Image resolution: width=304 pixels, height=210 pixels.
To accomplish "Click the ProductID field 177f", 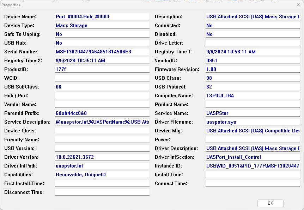I will pos(102,69).
